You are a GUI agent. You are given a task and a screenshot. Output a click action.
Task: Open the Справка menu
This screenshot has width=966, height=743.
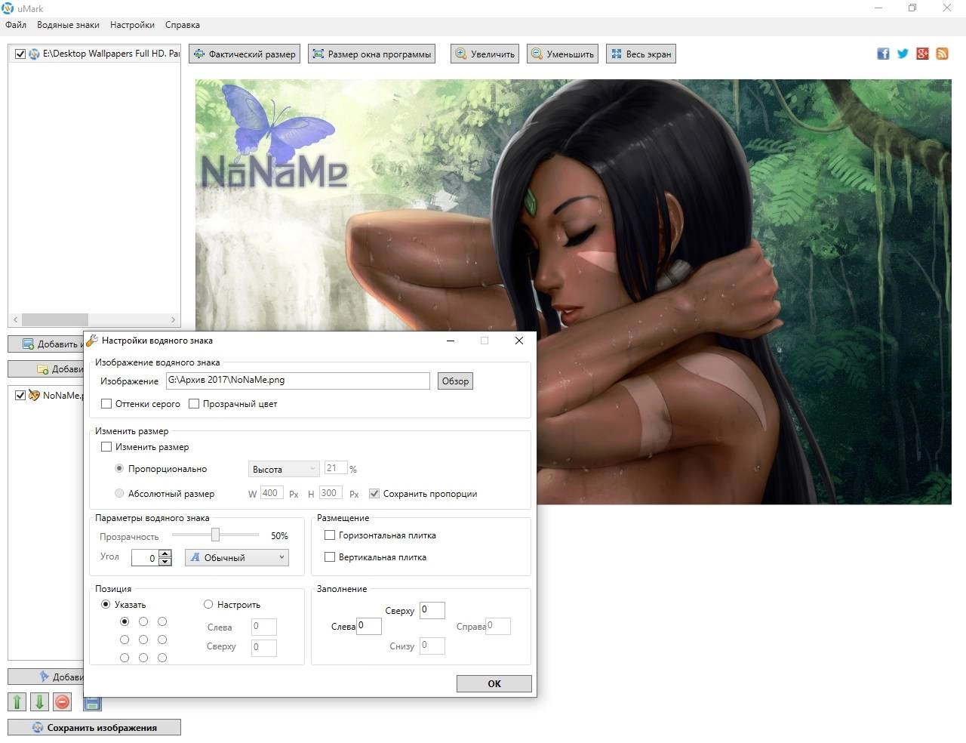183,25
